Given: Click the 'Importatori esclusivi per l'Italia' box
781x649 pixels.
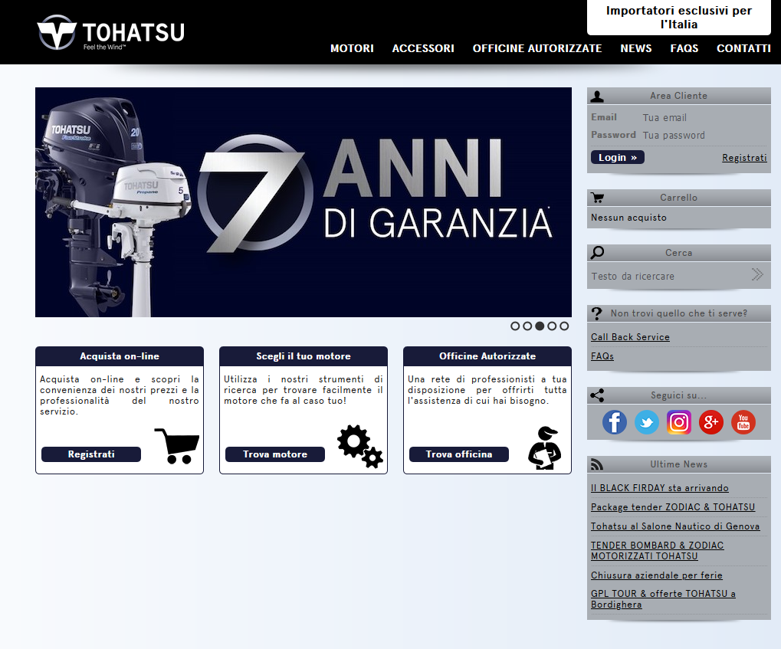Looking at the screenshot, I should pyautogui.click(x=679, y=18).
